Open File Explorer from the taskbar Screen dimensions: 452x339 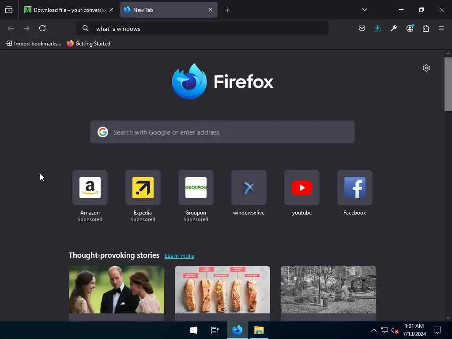point(259,330)
